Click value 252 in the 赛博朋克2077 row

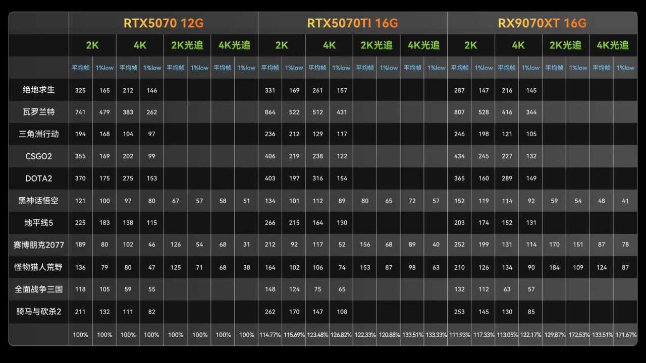[x=459, y=245]
